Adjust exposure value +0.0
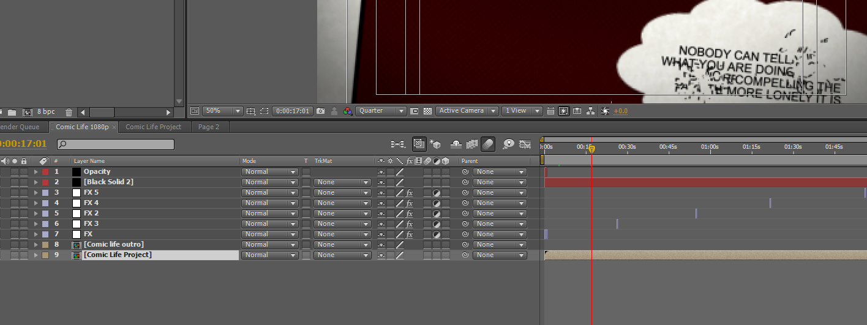Image resolution: width=867 pixels, height=325 pixels. click(x=620, y=111)
